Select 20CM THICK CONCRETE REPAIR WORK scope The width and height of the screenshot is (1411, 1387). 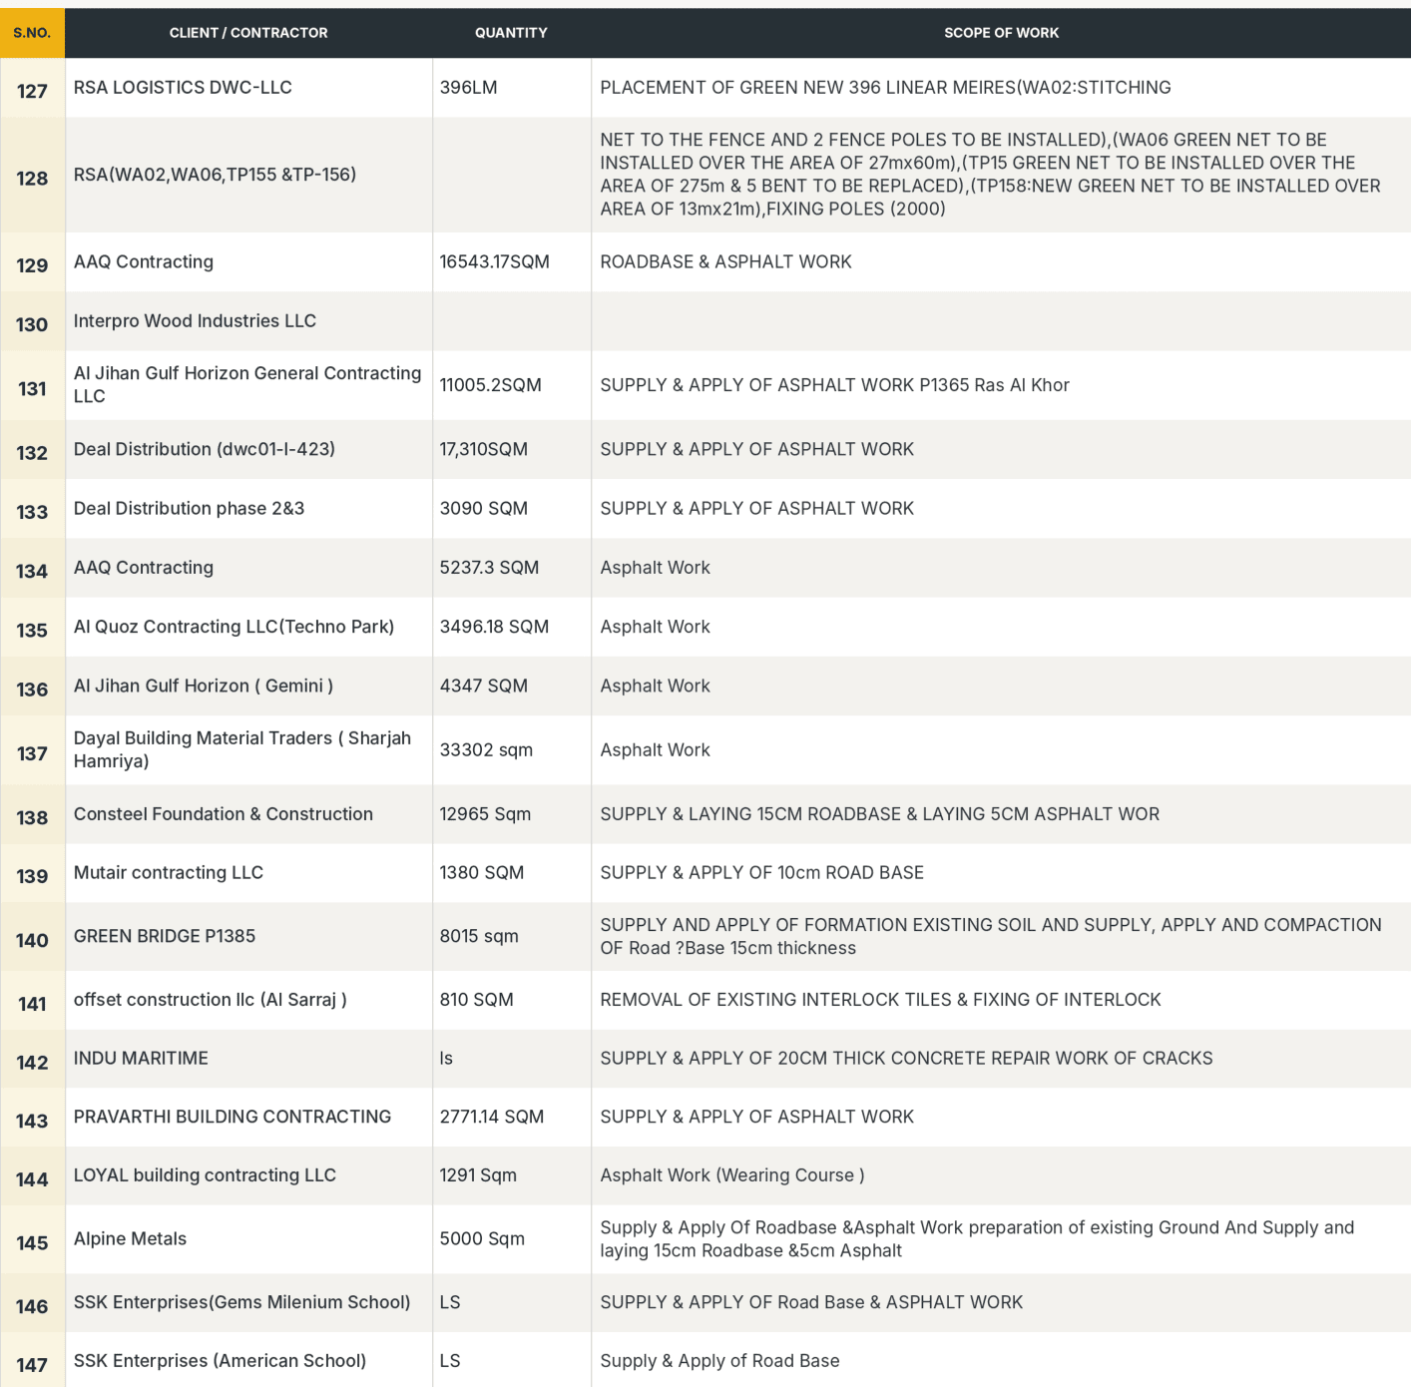point(907,1059)
